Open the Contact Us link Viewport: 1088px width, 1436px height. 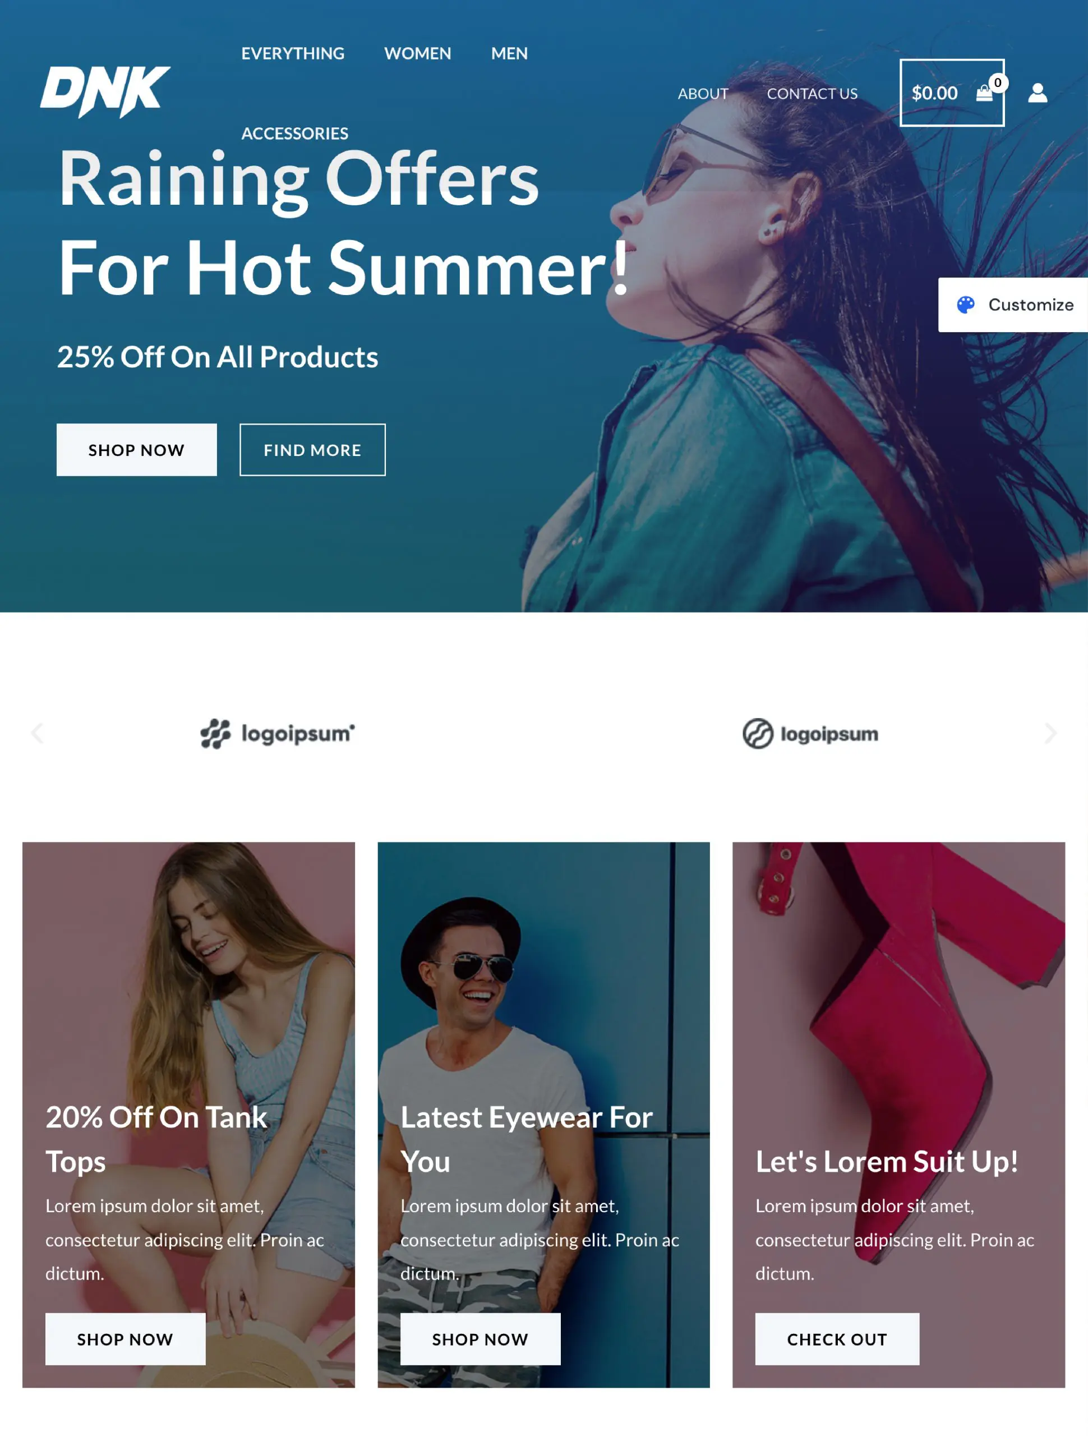(812, 94)
